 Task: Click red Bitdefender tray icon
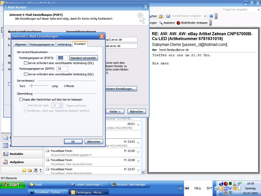pyautogui.click(x=226, y=184)
